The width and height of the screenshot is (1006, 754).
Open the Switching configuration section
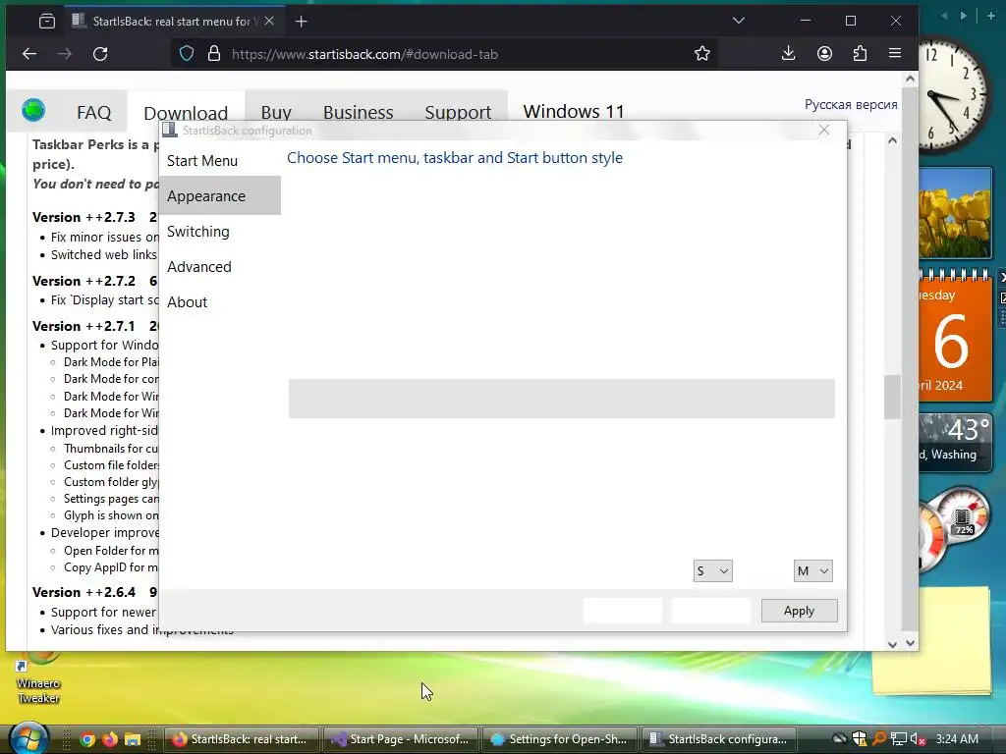pyautogui.click(x=220, y=232)
